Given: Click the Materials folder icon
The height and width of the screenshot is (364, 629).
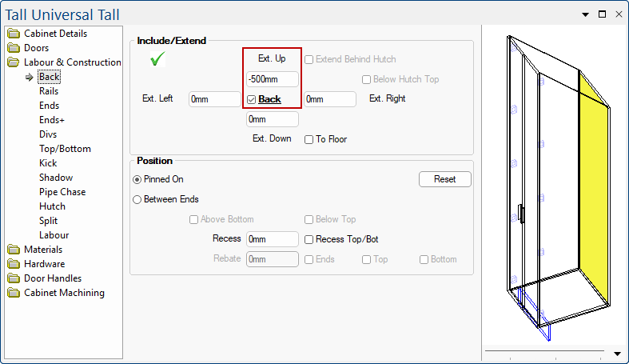Looking at the screenshot, I should [14, 250].
